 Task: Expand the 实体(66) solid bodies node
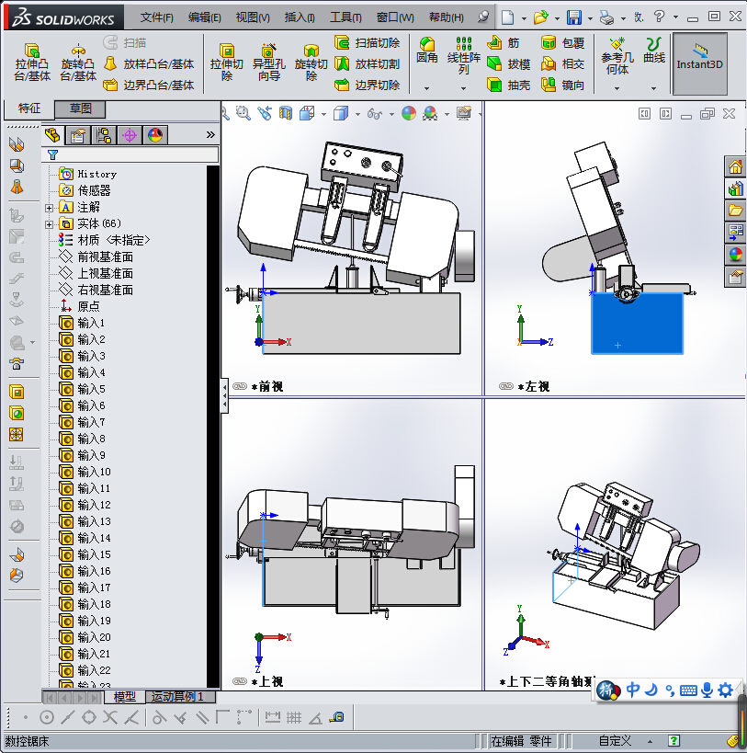(49, 224)
